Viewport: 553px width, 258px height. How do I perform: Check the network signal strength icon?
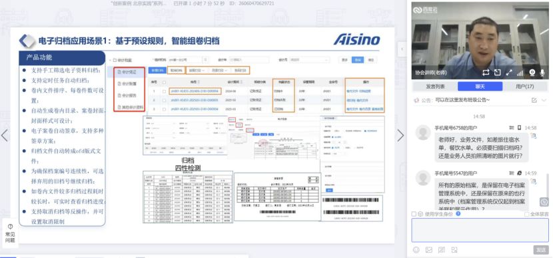point(520,73)
